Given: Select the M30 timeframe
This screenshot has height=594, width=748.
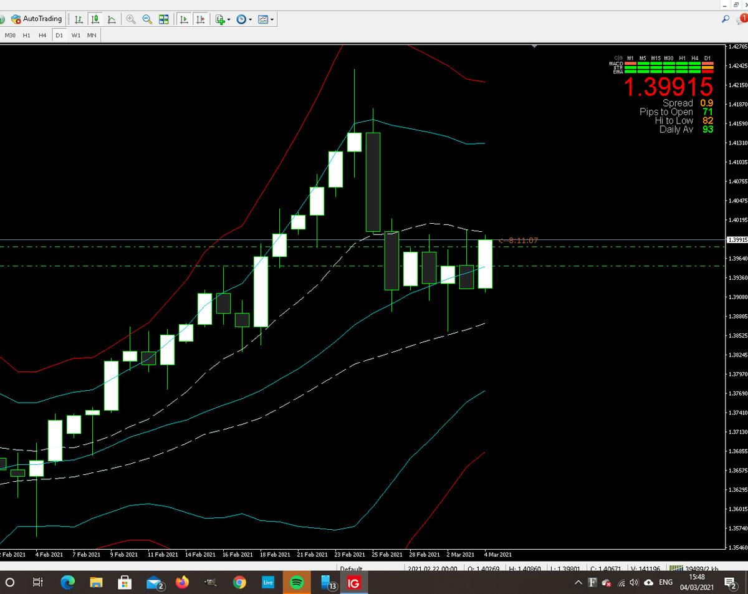Looking at the screenshot, I should click(10, 35).
